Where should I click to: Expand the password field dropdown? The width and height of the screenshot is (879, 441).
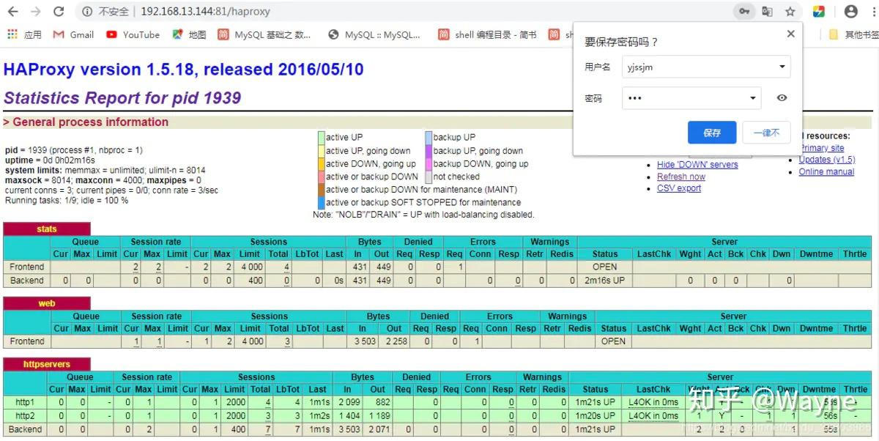[x=752, y=97]
